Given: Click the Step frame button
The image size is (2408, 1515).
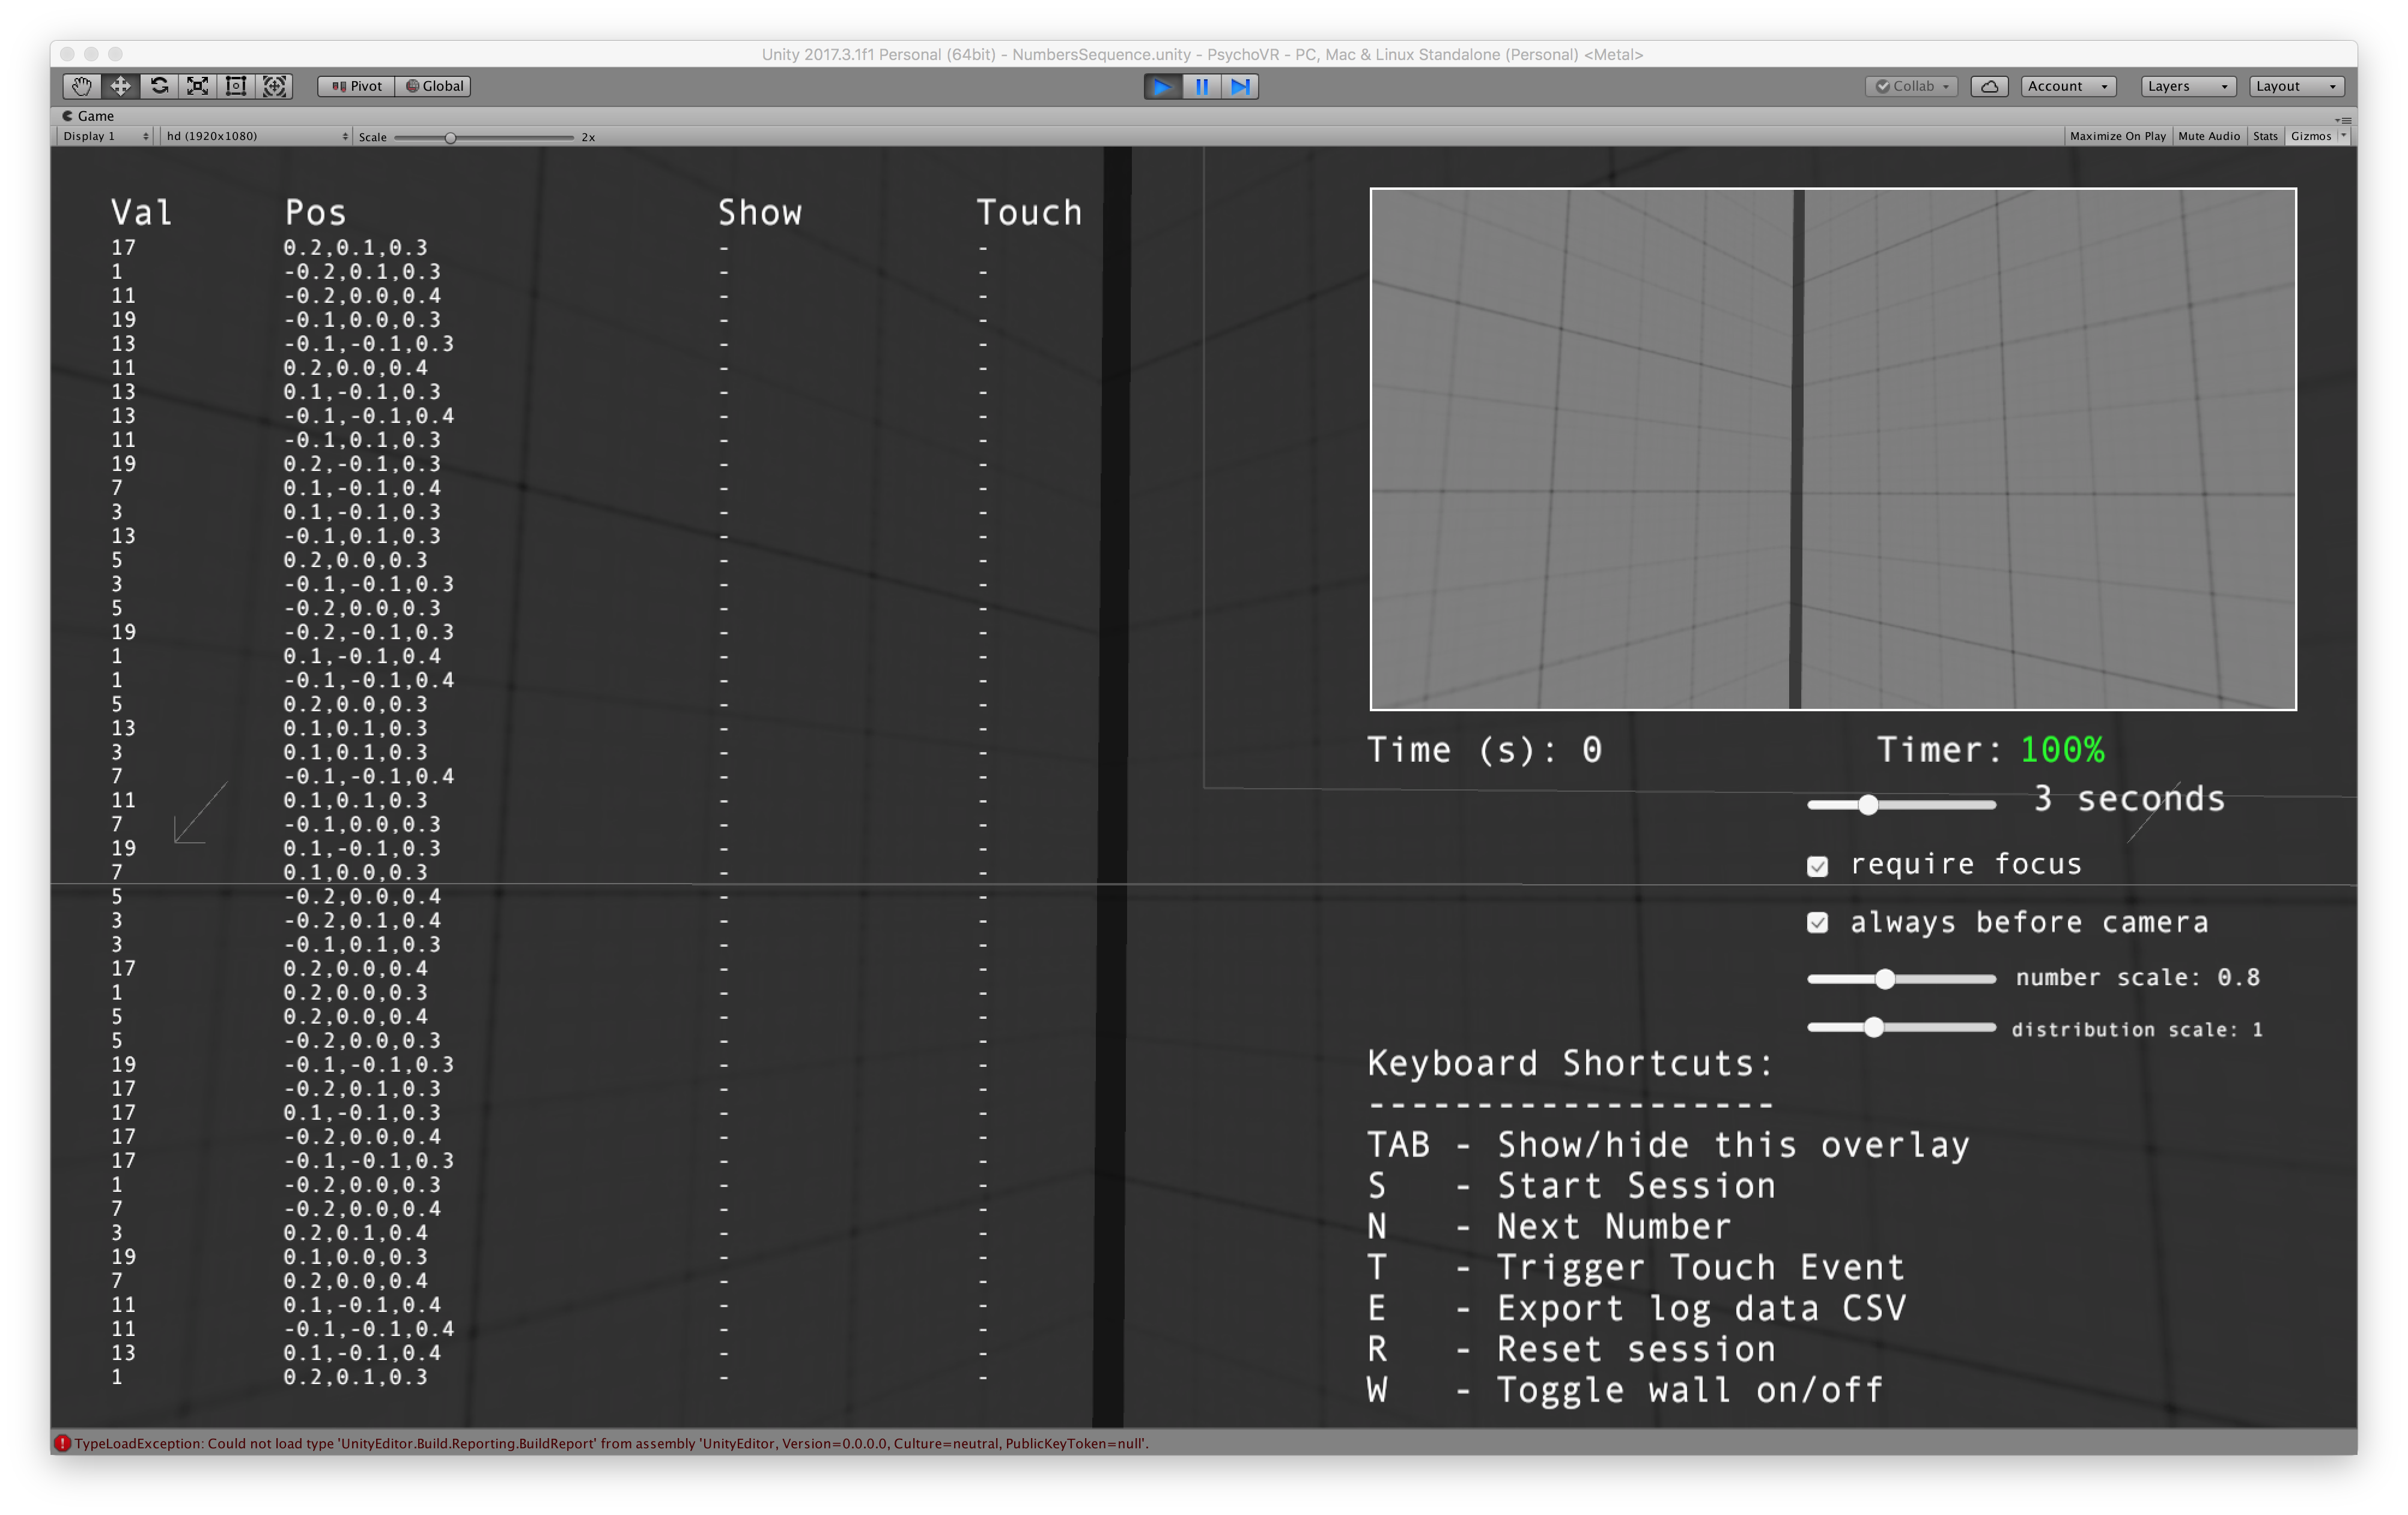Looking at the screenshot, I should (1240, 86).
